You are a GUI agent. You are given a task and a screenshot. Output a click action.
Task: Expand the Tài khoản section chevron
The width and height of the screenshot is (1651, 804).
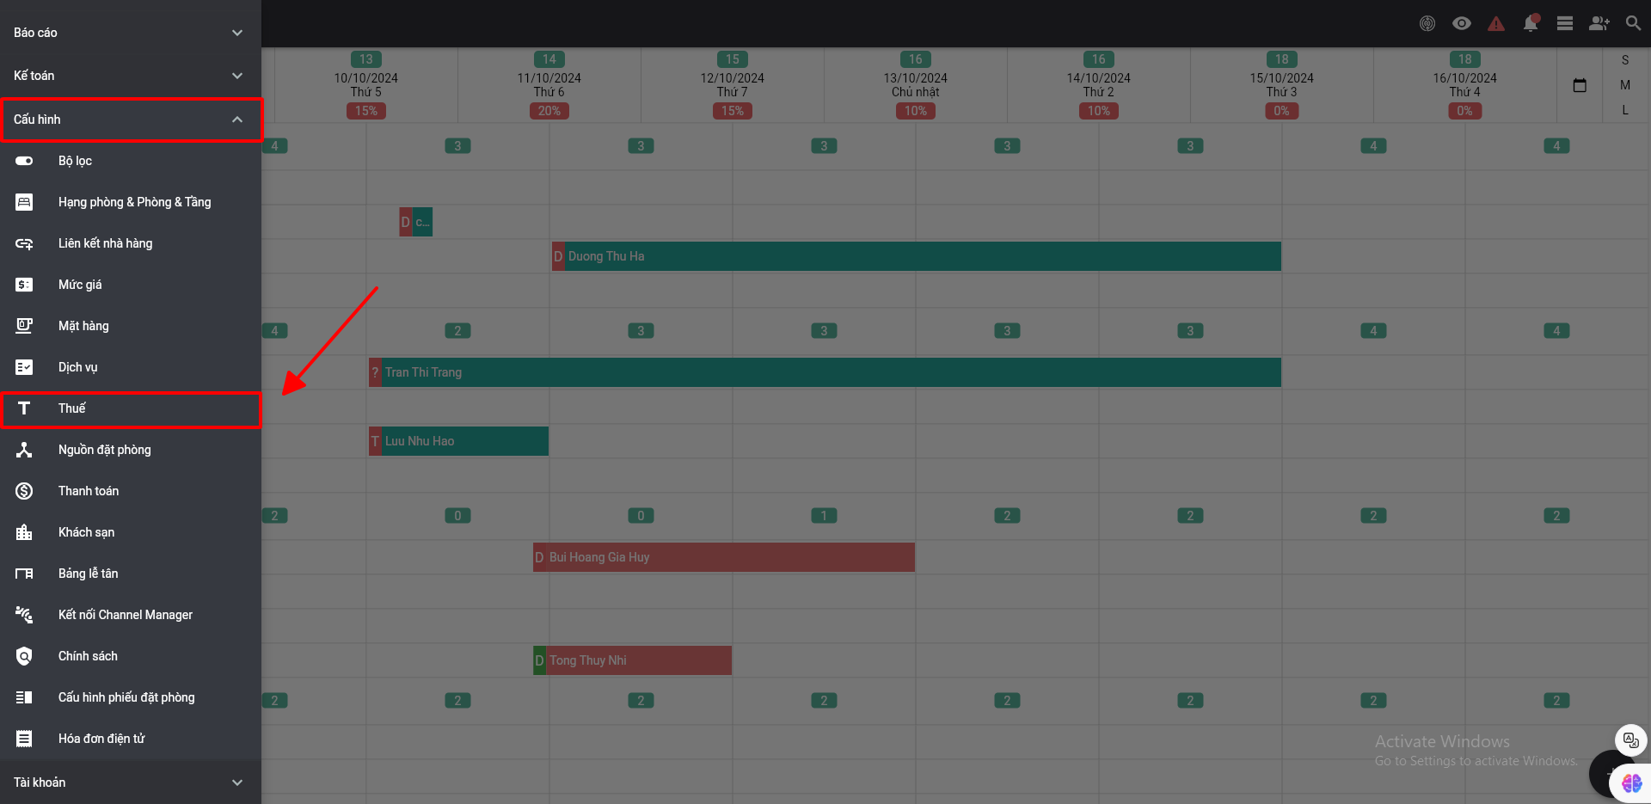tap(237, 783)
